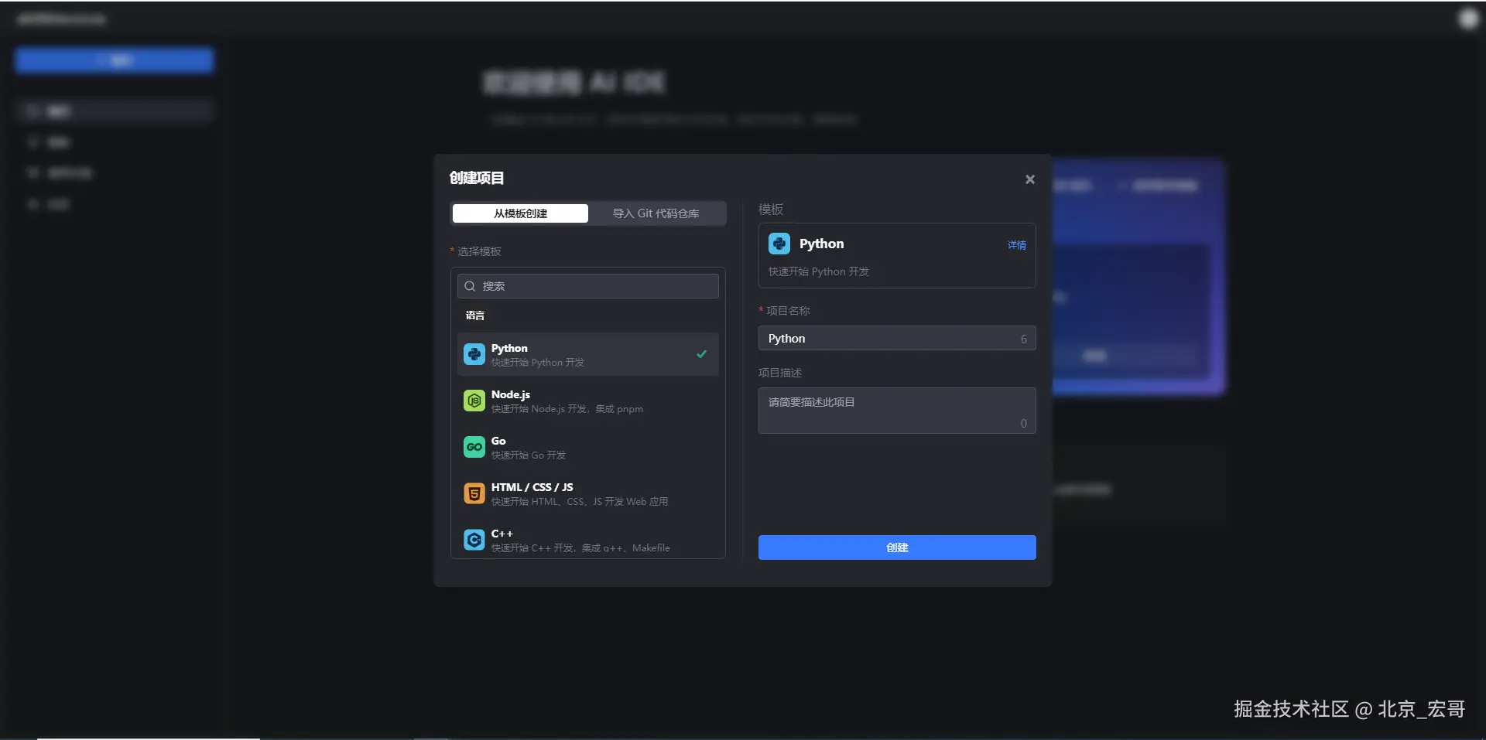Click the 语言 category header

pos(475,315)
